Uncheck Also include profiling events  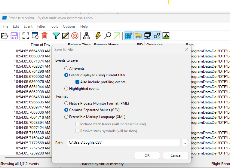tap(77, 82)
